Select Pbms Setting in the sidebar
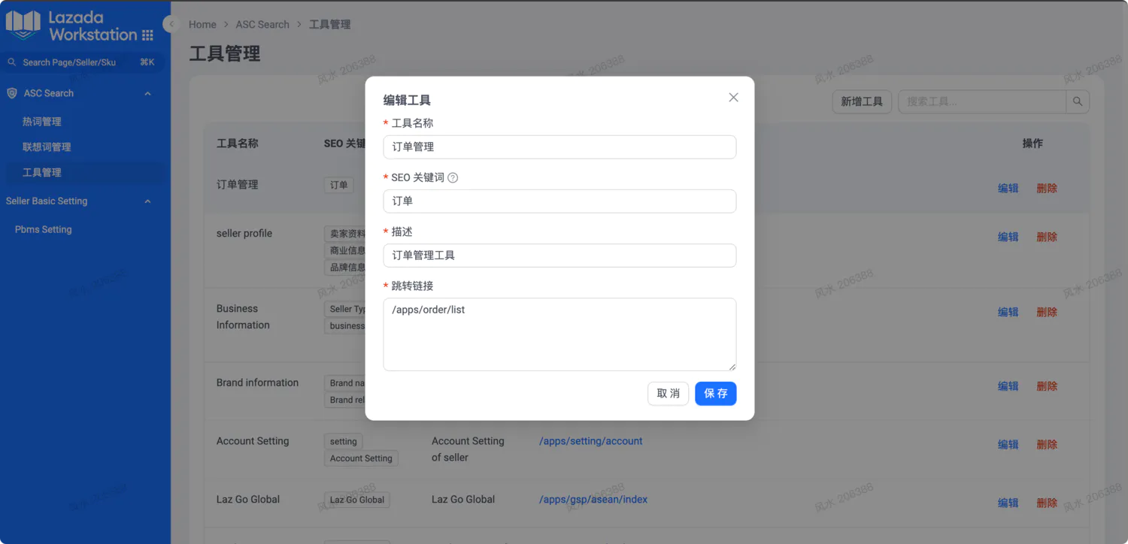Image resolution: width=1128 pixels, height=544 pixels. (44, 230)
